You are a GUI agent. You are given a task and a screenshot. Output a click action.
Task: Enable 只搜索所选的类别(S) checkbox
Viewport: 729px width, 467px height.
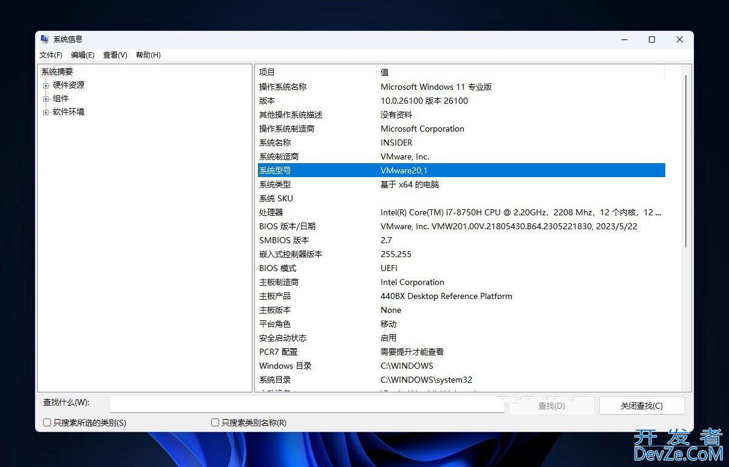click(x=47, y=423)
